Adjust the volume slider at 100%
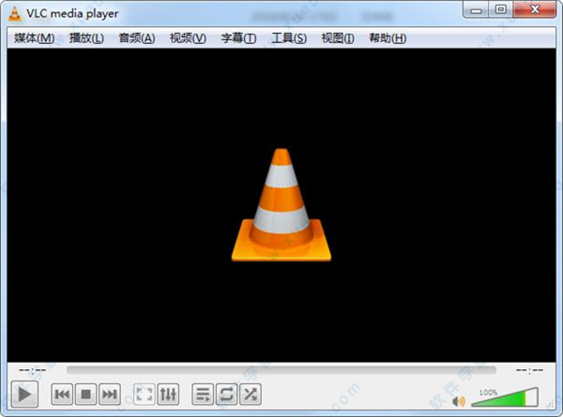This screenshot has height=417, width=563. click(505, 397)
